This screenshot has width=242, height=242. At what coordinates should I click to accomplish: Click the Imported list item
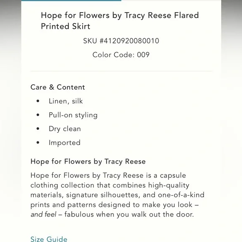pos(65,143)
